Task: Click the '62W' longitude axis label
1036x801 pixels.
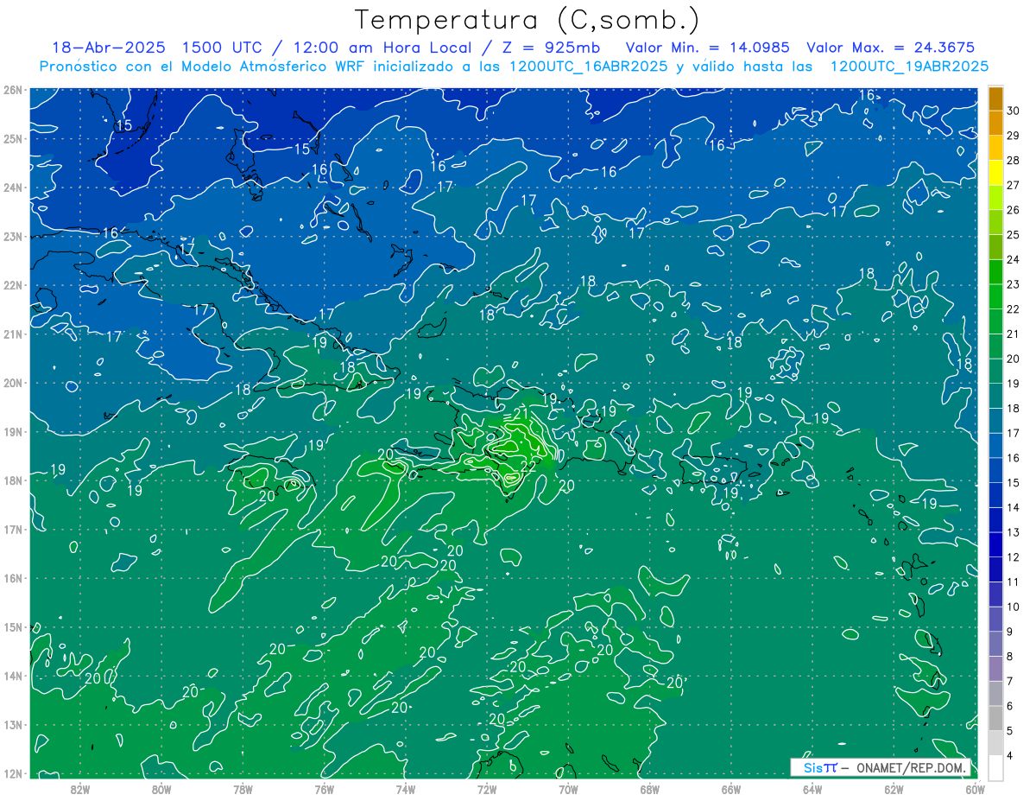Action: (894, 790)
